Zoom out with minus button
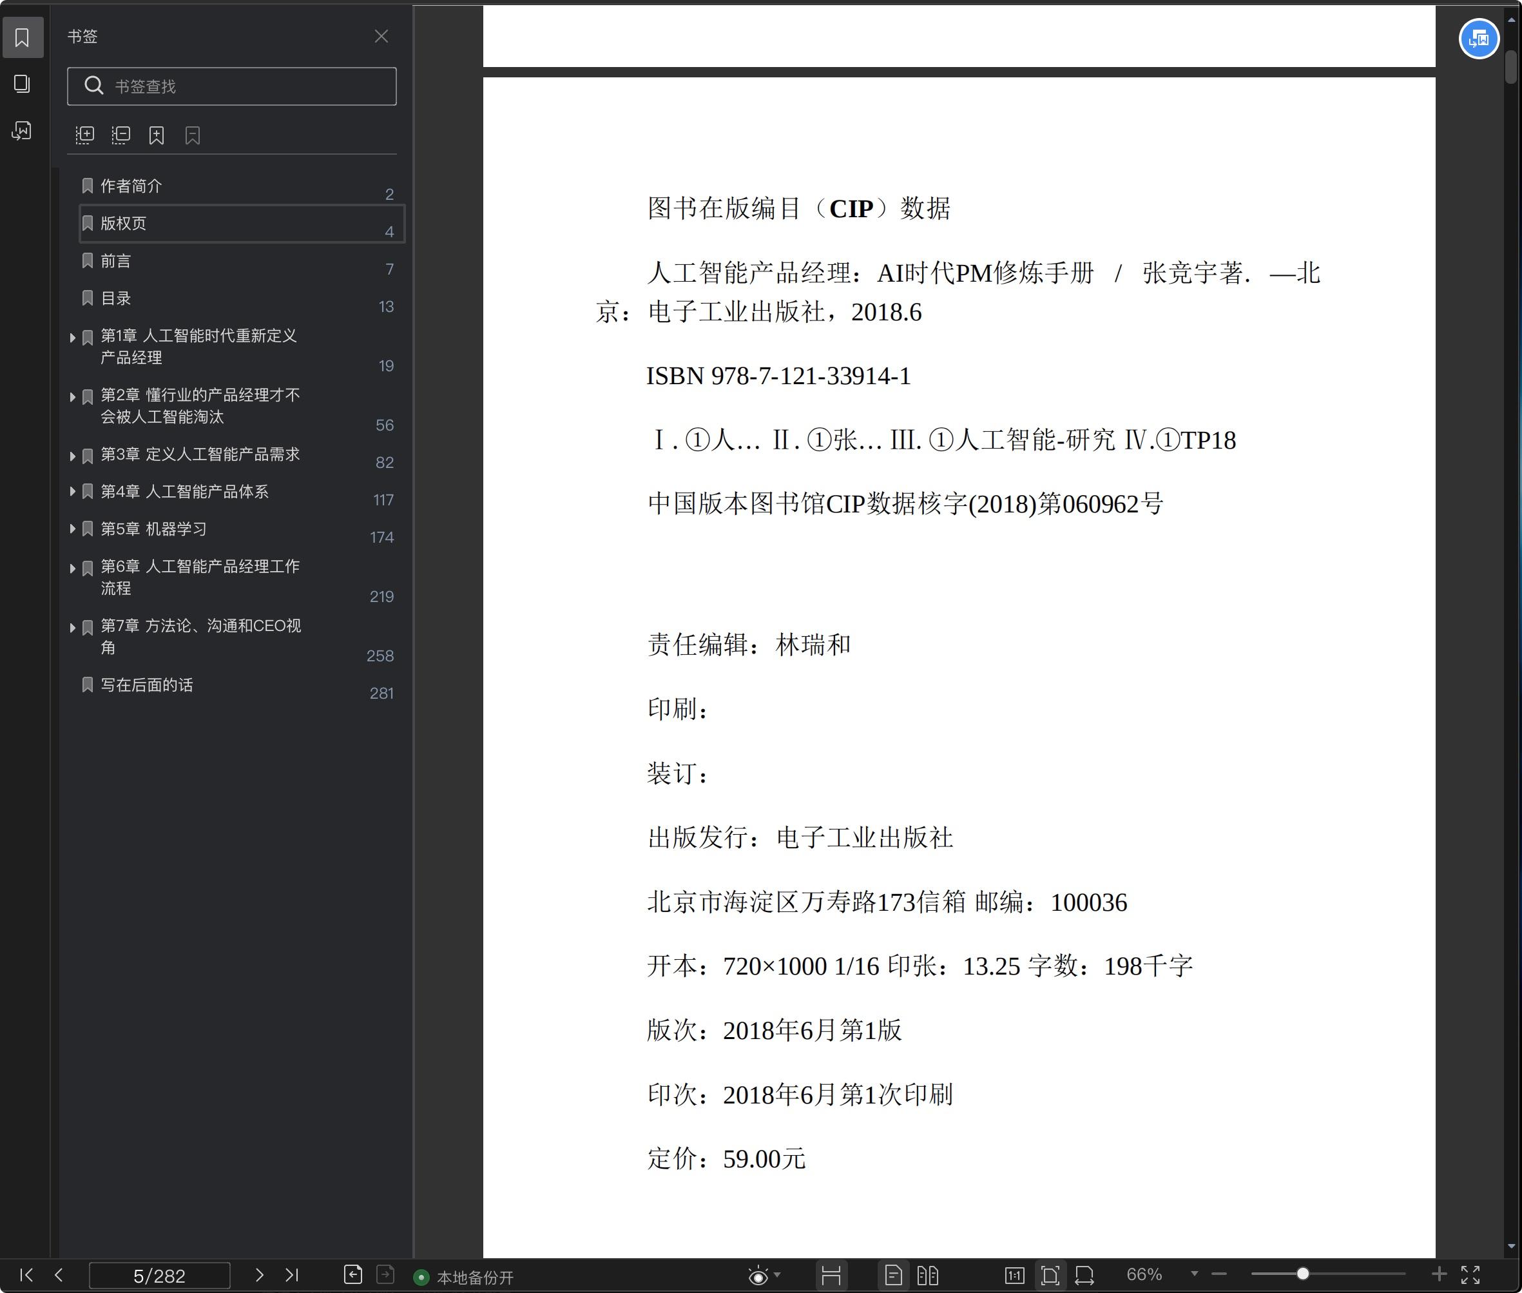1522x1293 pixels. coord(1219,1275)
